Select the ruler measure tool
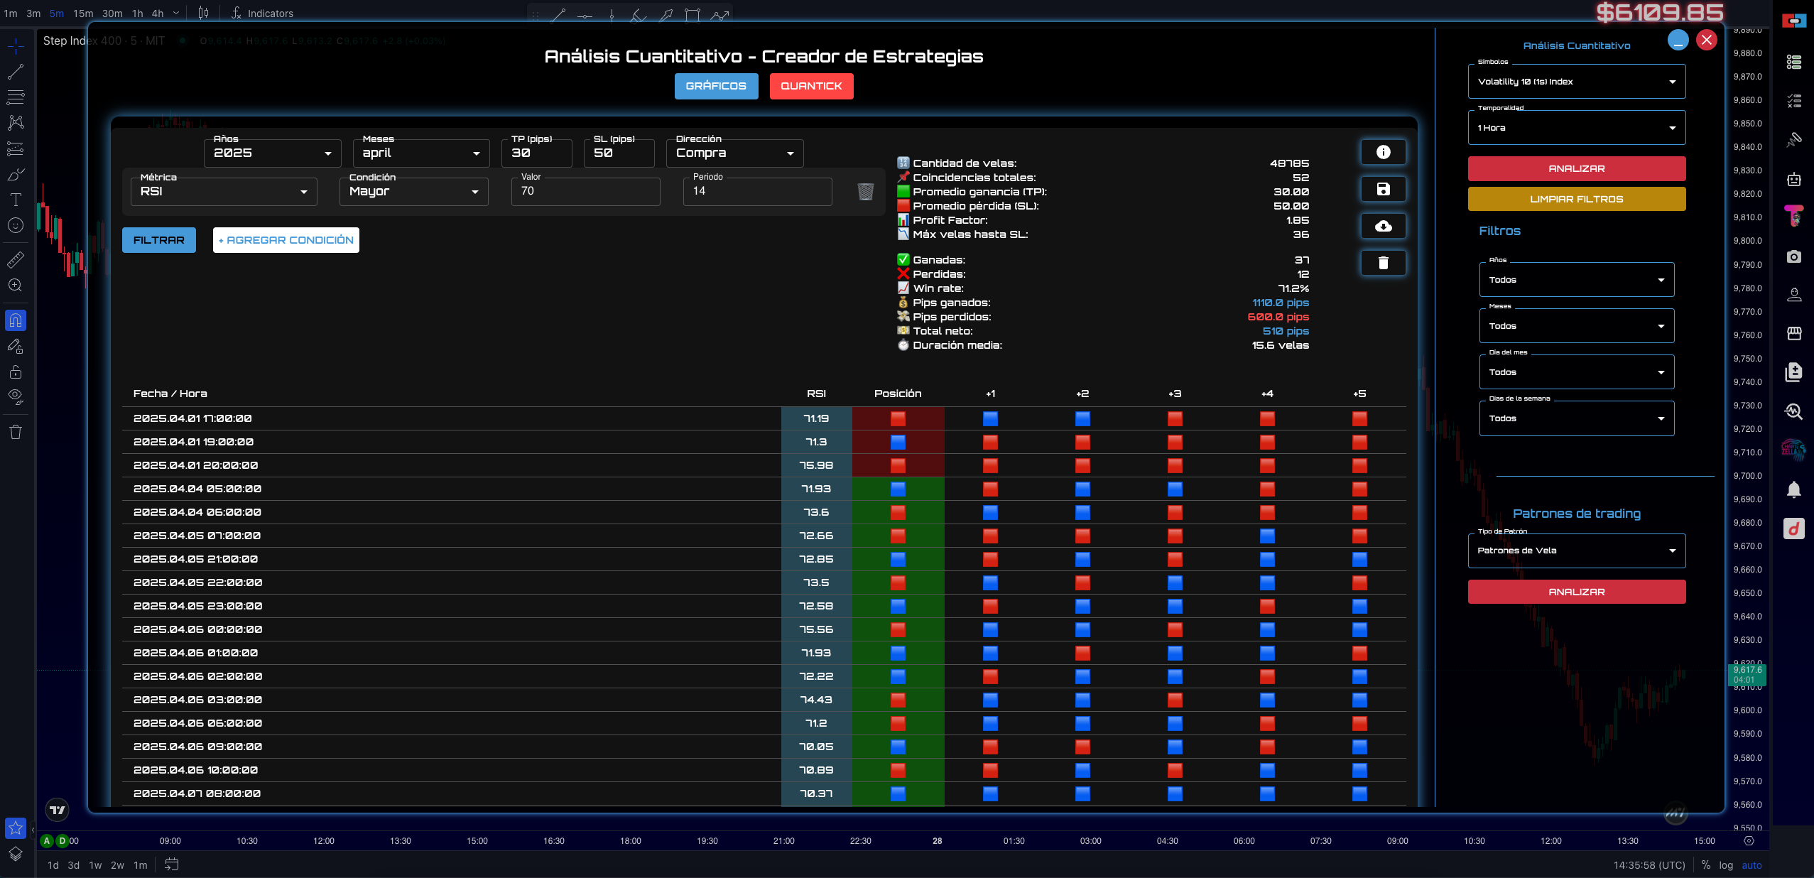Screen dimensions: 1814x878 (16, 259)
